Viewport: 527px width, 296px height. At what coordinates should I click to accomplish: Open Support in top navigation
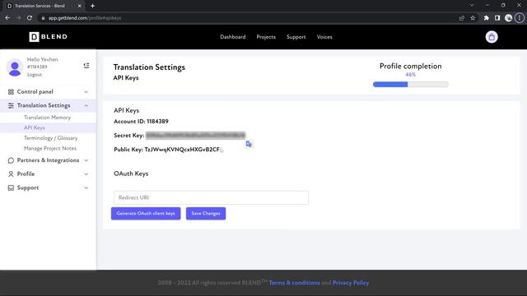point(296,37)
